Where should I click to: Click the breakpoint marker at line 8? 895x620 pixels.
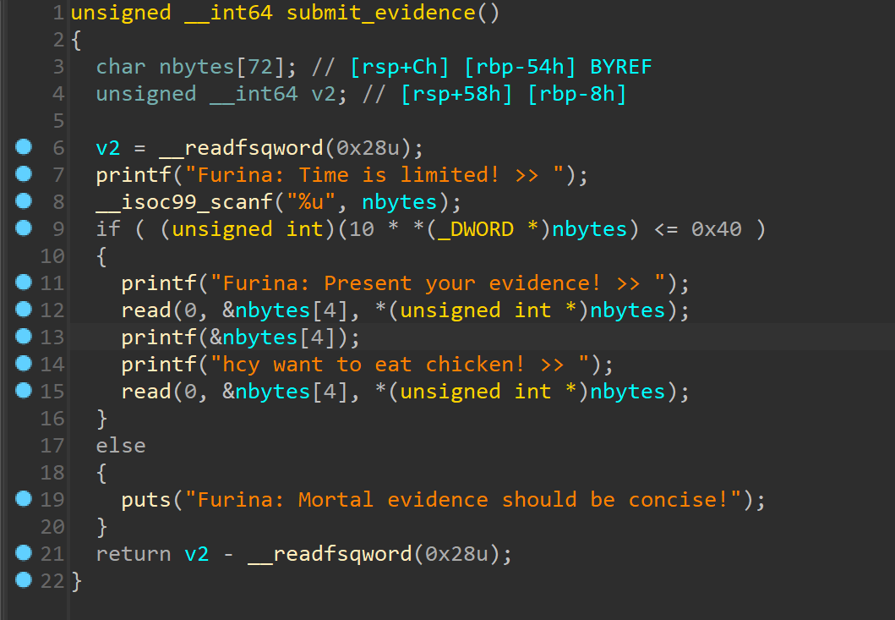tap(24, 200)
